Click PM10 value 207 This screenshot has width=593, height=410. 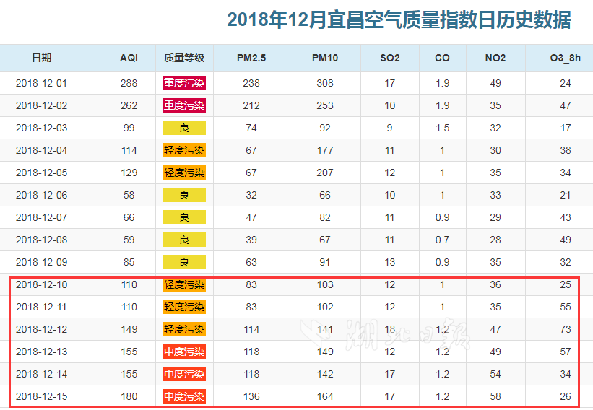[325, 173]
